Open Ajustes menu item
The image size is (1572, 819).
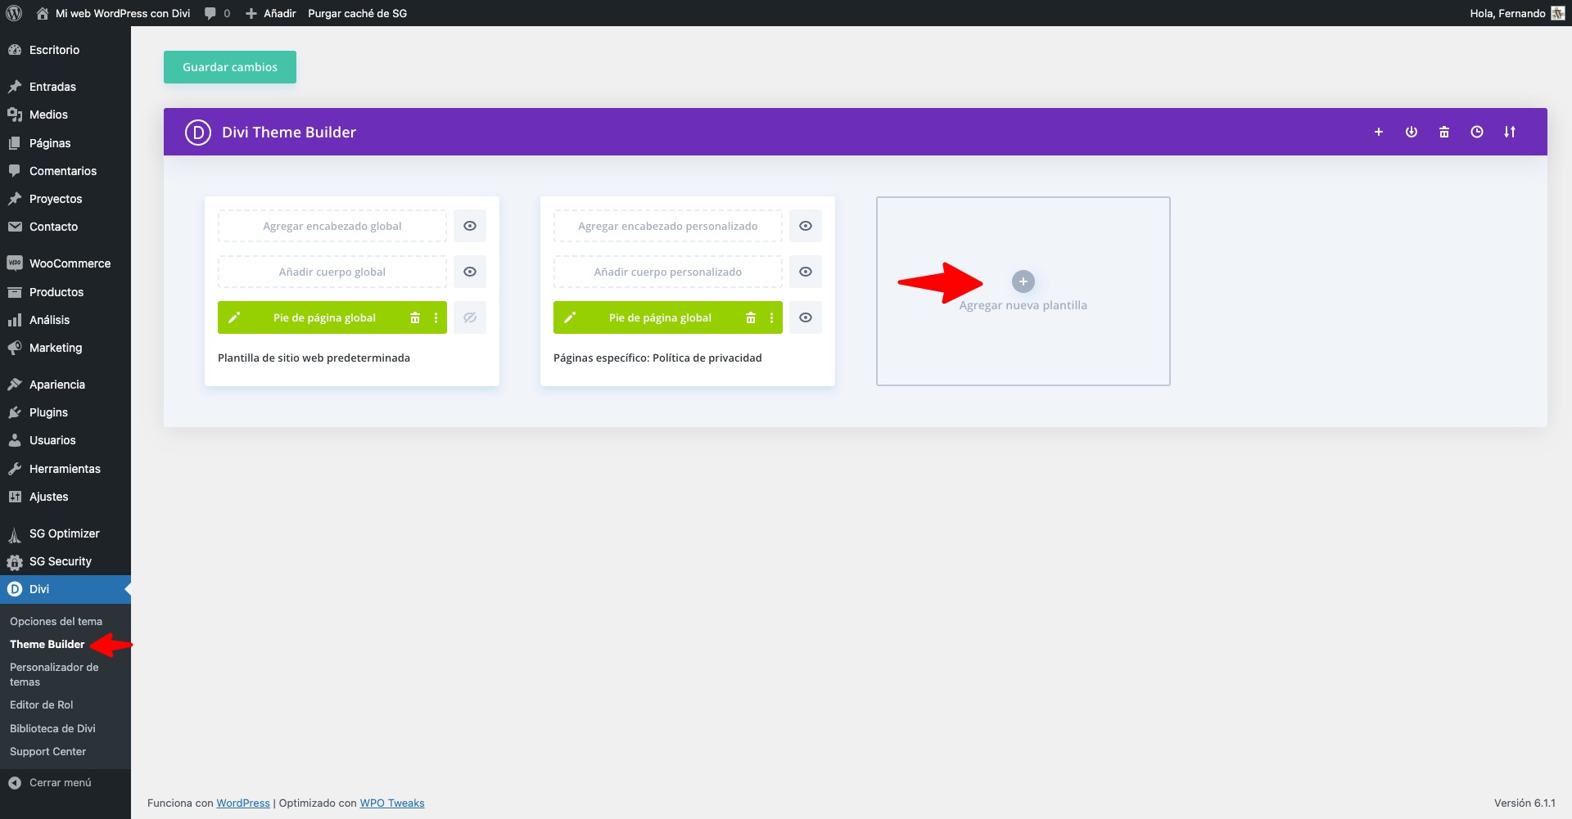(65, 497)
